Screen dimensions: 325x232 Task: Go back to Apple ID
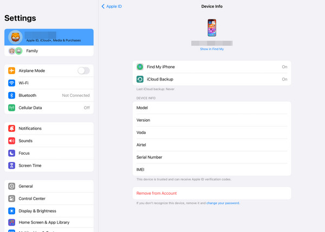[112, 6]
